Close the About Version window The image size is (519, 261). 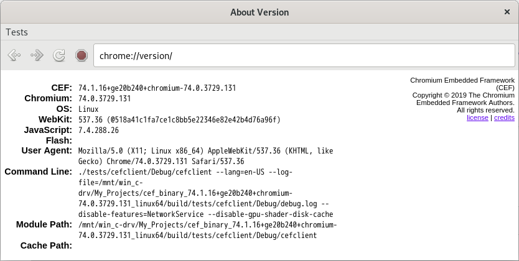pyautogui.click(x=507, y=12)
